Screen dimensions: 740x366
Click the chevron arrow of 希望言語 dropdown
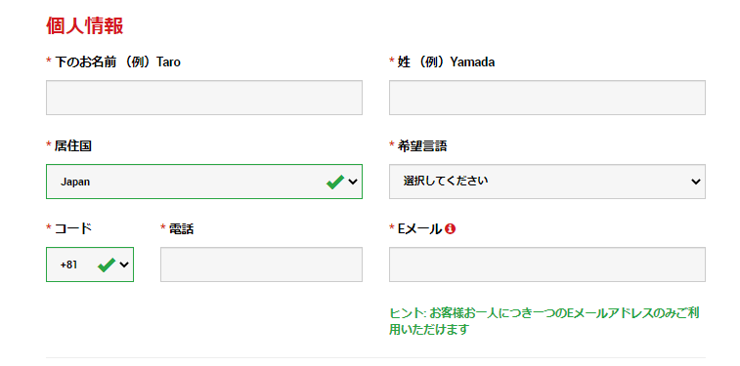coord(696,182)
